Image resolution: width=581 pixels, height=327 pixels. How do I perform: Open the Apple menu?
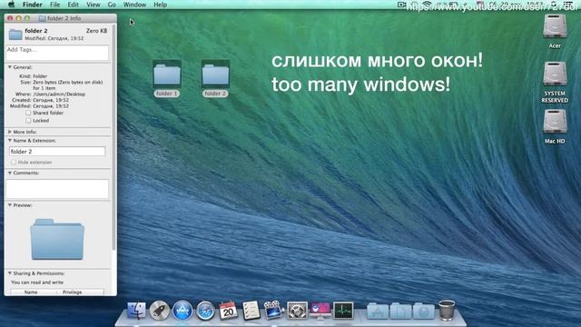click(12, 5)
